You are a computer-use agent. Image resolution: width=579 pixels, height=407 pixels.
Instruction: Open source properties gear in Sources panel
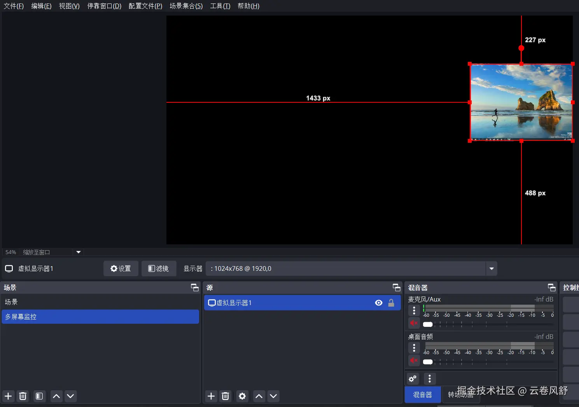[x=242, y=396]
